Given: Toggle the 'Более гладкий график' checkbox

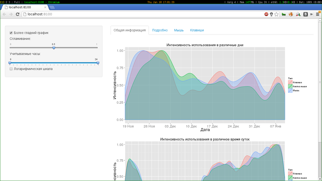Looking at the screenshot, I should (11, 33).
